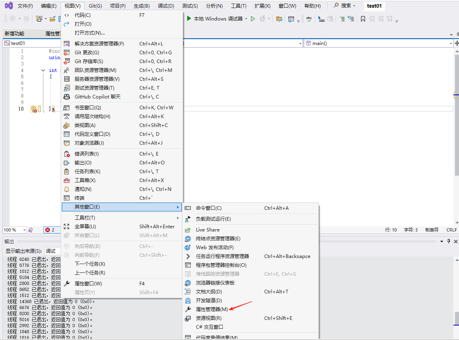Screen dimensions: 459x340
Task: Open 终结点资源管理器(E) in submenu
Action: pyautogui.click(x=251, y=239)
